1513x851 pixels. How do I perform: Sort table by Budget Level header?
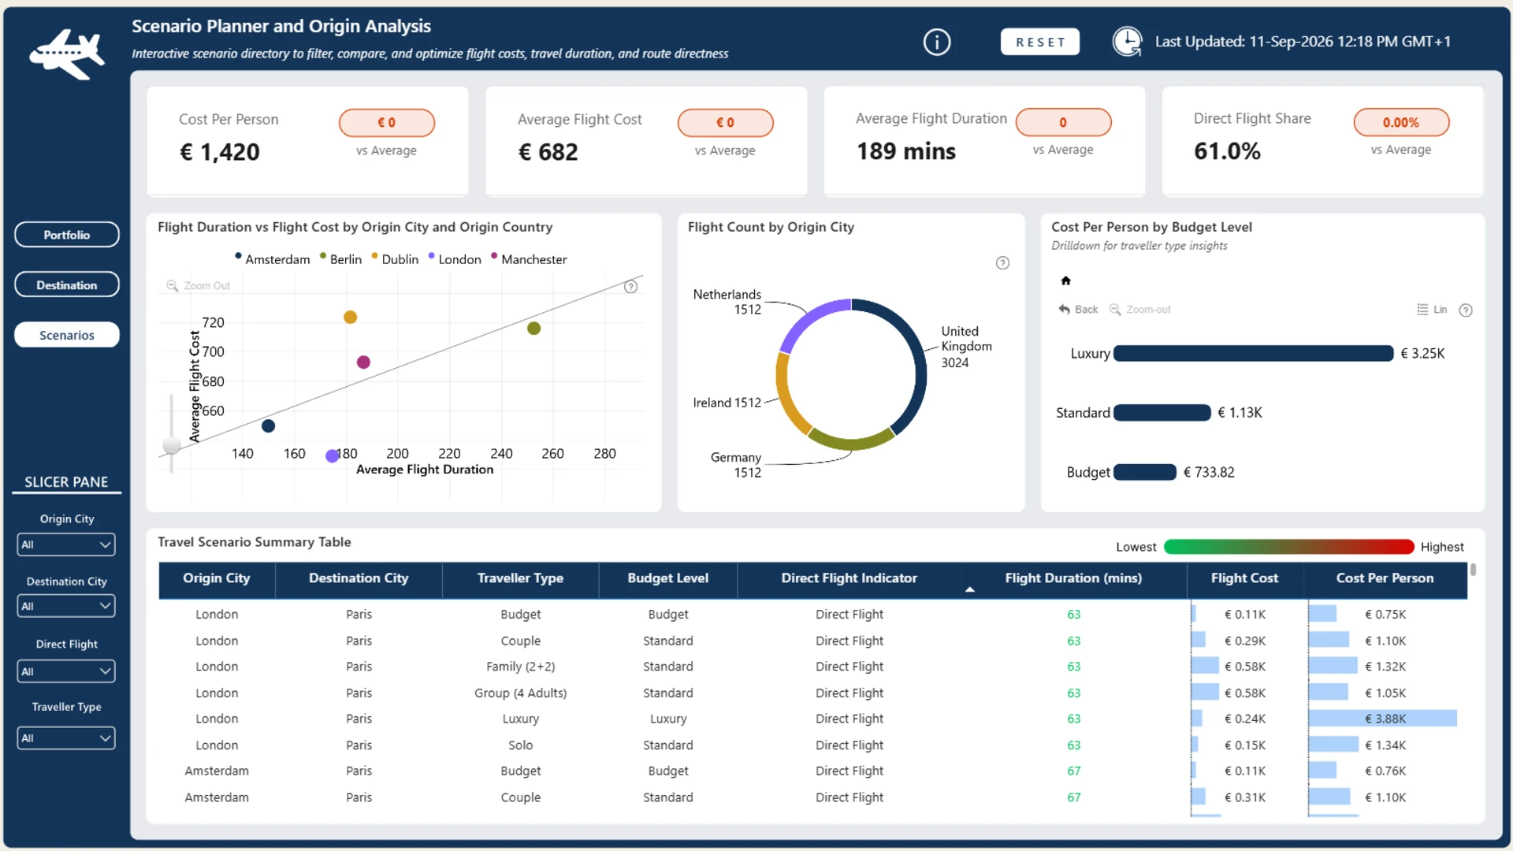pyautogui.click(x=668, y=578)
